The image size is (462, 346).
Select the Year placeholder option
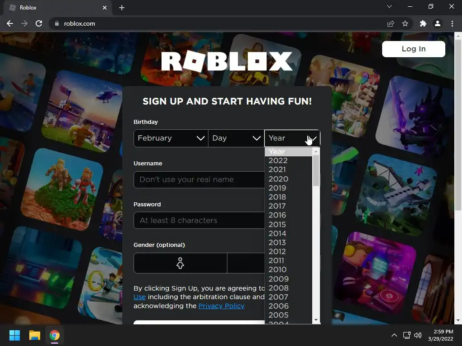pyautogui.click(x=288, y=151)
